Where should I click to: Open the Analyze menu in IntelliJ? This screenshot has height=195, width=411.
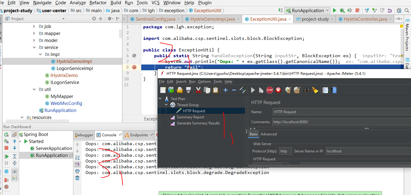(78, 3)
